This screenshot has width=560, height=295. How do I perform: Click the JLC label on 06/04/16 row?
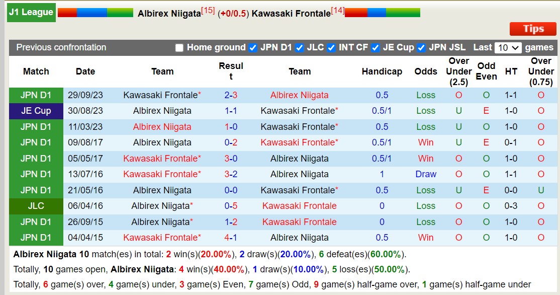(x=36, y=206)
